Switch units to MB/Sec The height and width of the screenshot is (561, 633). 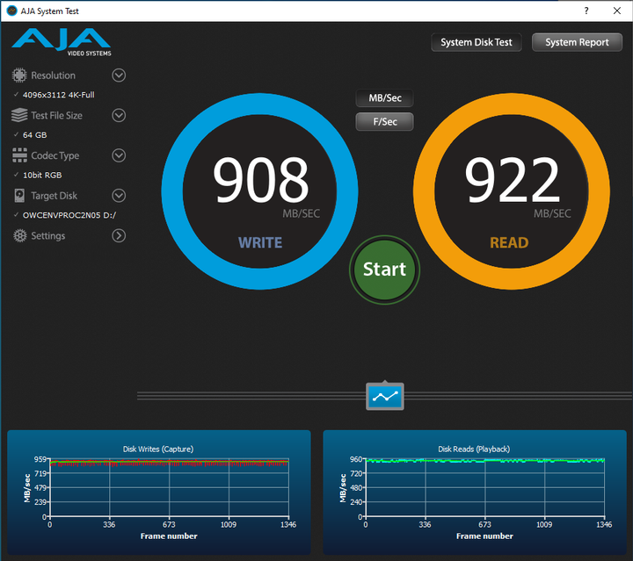tap(384, 98)
